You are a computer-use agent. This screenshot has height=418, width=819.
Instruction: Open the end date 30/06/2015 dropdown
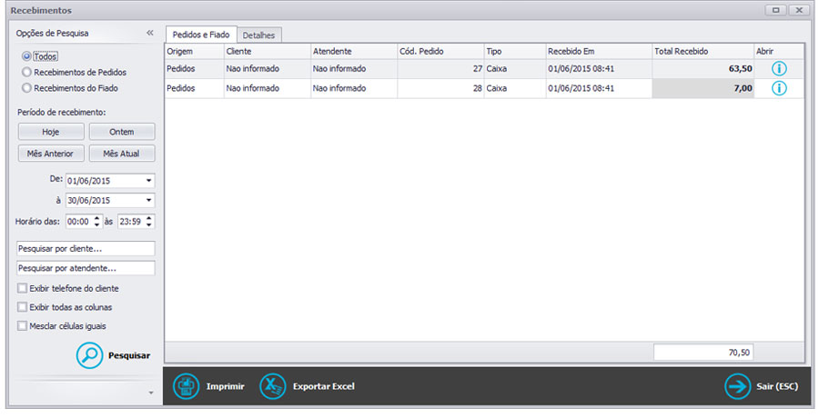148,200
